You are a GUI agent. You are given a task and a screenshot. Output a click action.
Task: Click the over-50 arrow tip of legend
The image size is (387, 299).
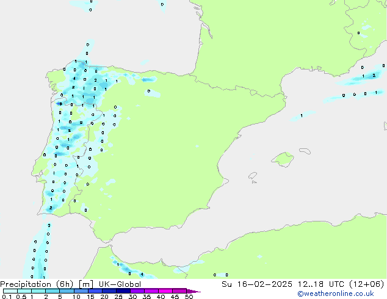[x=193, y=291]
